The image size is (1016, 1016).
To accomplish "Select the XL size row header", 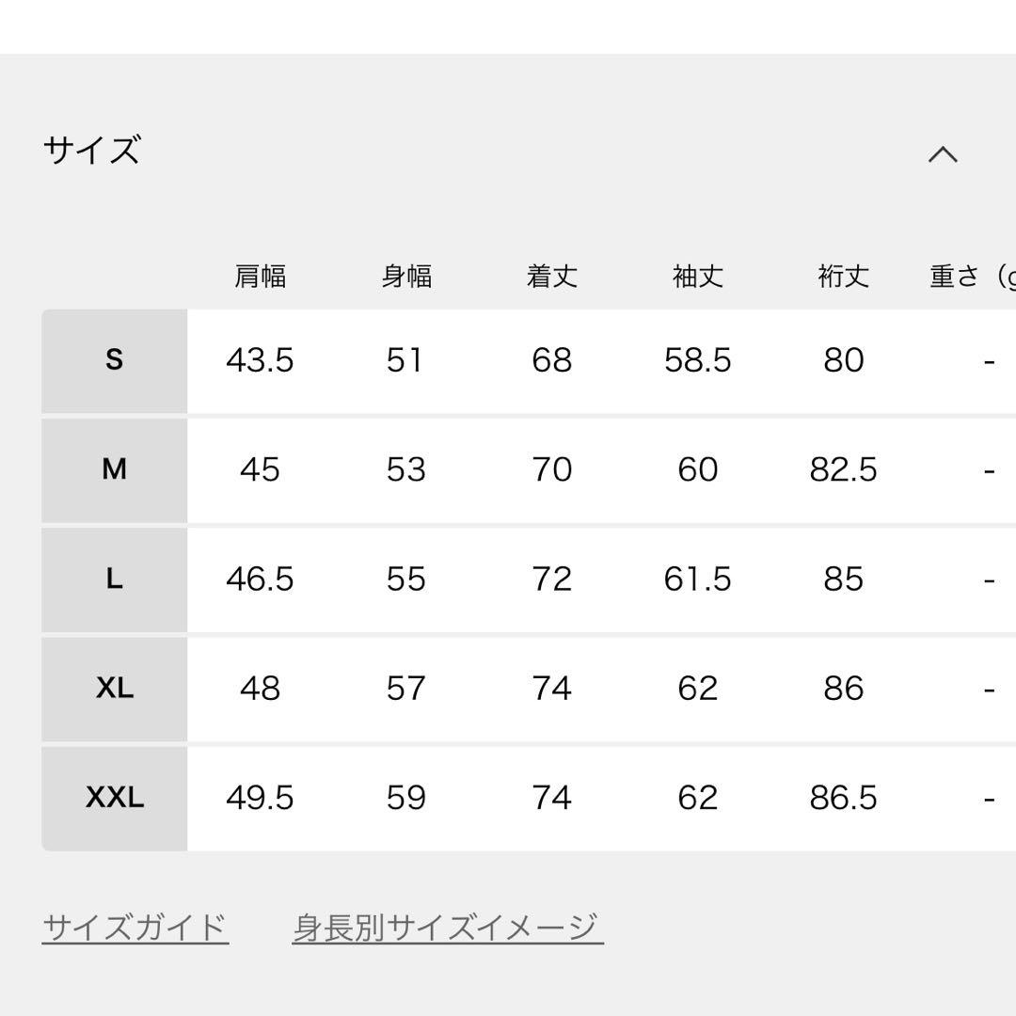I will coord(115,689).
